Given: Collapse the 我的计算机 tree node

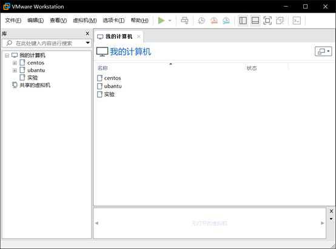Looking at the screenshot, I should (x=7, y=56).
